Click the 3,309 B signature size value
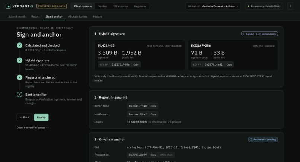 pyautogui.click(x=107, y=53)
